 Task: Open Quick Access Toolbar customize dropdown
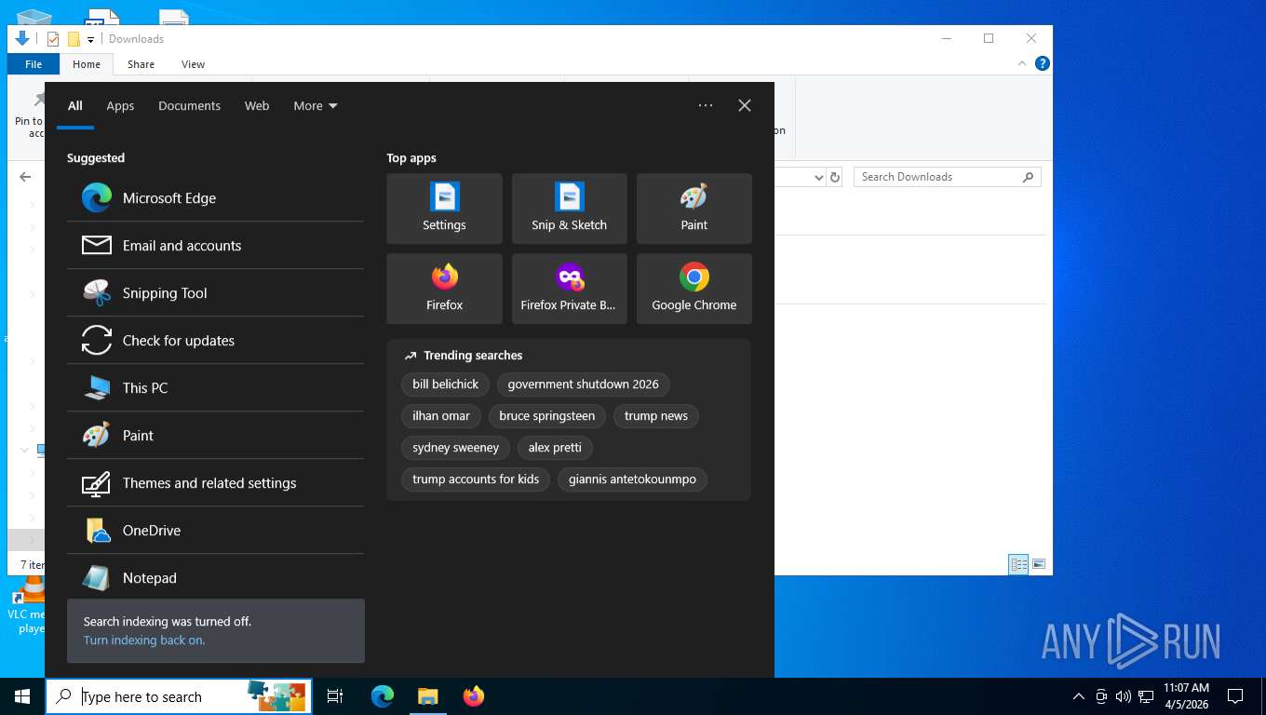tap(90, 39)
